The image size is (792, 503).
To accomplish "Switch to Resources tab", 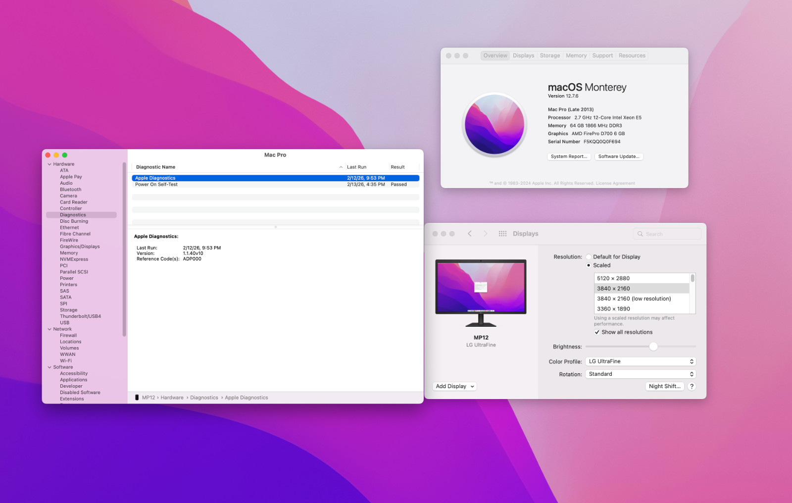I will pos(632,55).
